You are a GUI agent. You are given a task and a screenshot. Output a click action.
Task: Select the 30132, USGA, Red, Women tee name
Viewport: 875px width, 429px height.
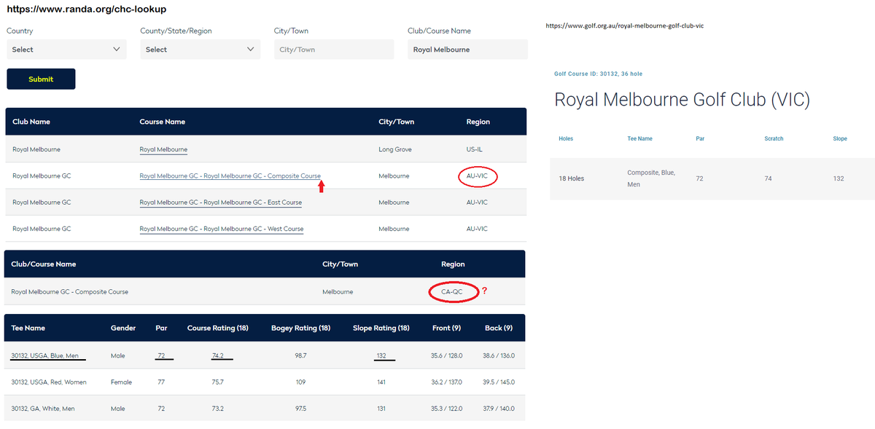[x=47, y=382]
